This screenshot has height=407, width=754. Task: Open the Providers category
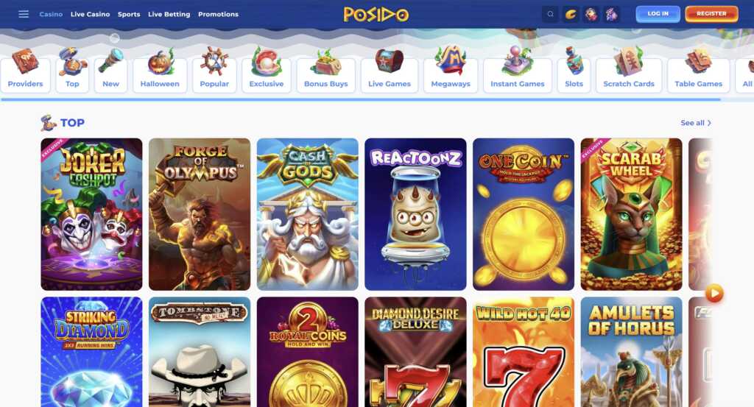26,71
